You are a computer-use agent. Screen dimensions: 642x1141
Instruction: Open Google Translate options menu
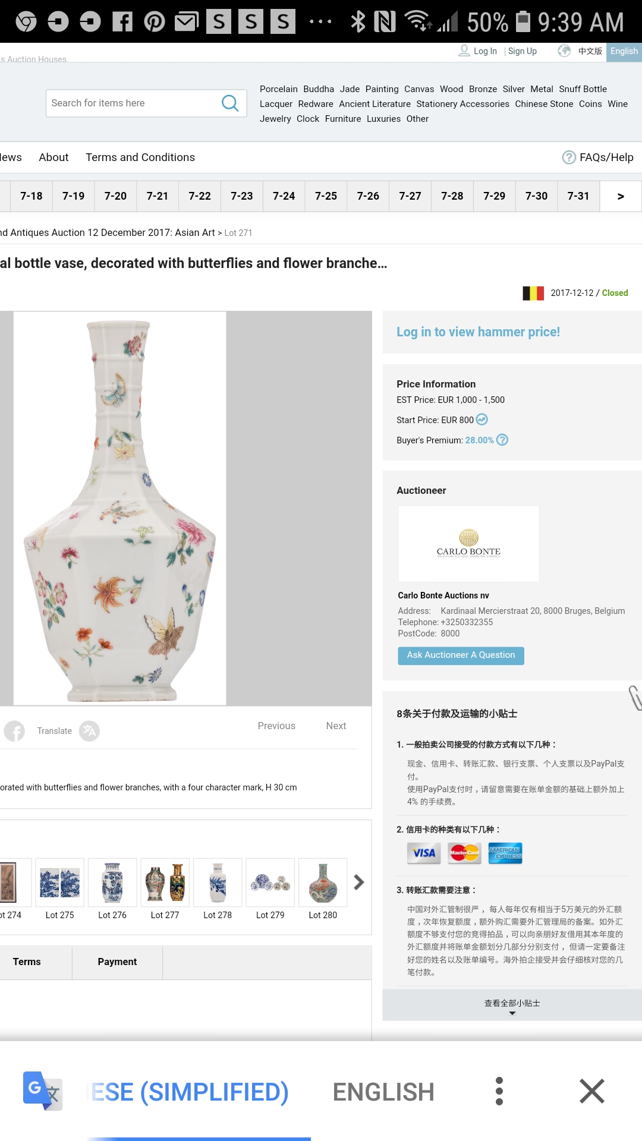pyautogui.click(x=499, y=1091)
